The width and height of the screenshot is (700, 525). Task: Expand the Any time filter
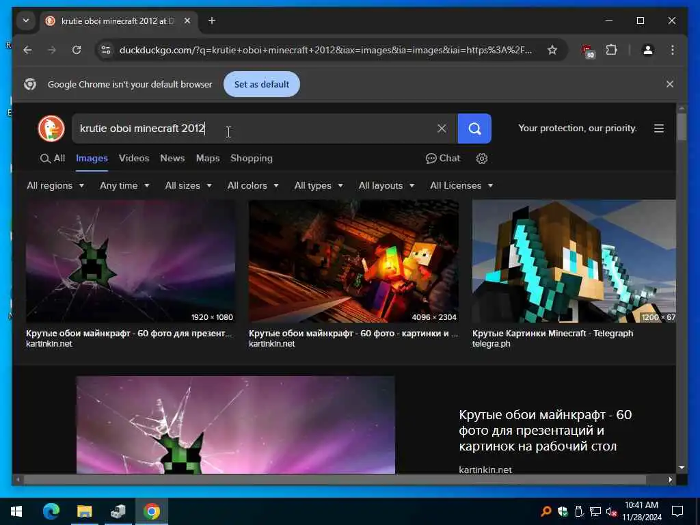click(124, 186)
